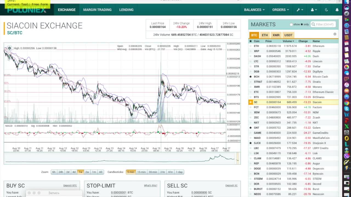
Task: Open the wrench tools menu
Action: point(300,10)
